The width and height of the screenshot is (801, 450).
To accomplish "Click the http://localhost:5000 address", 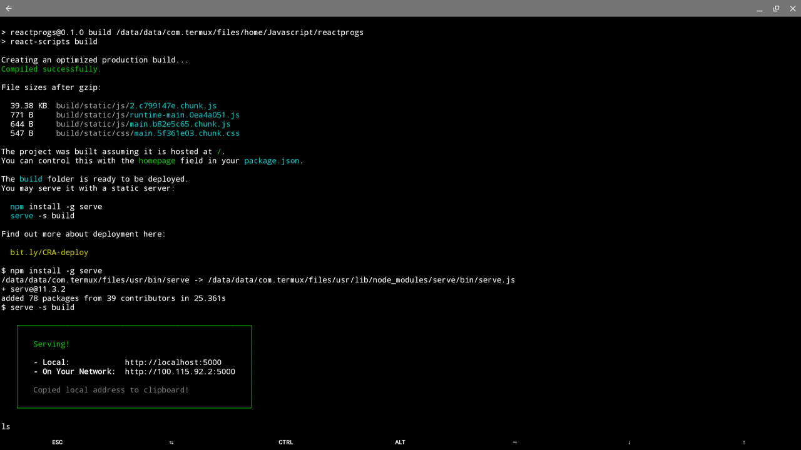I will point(173,362).
